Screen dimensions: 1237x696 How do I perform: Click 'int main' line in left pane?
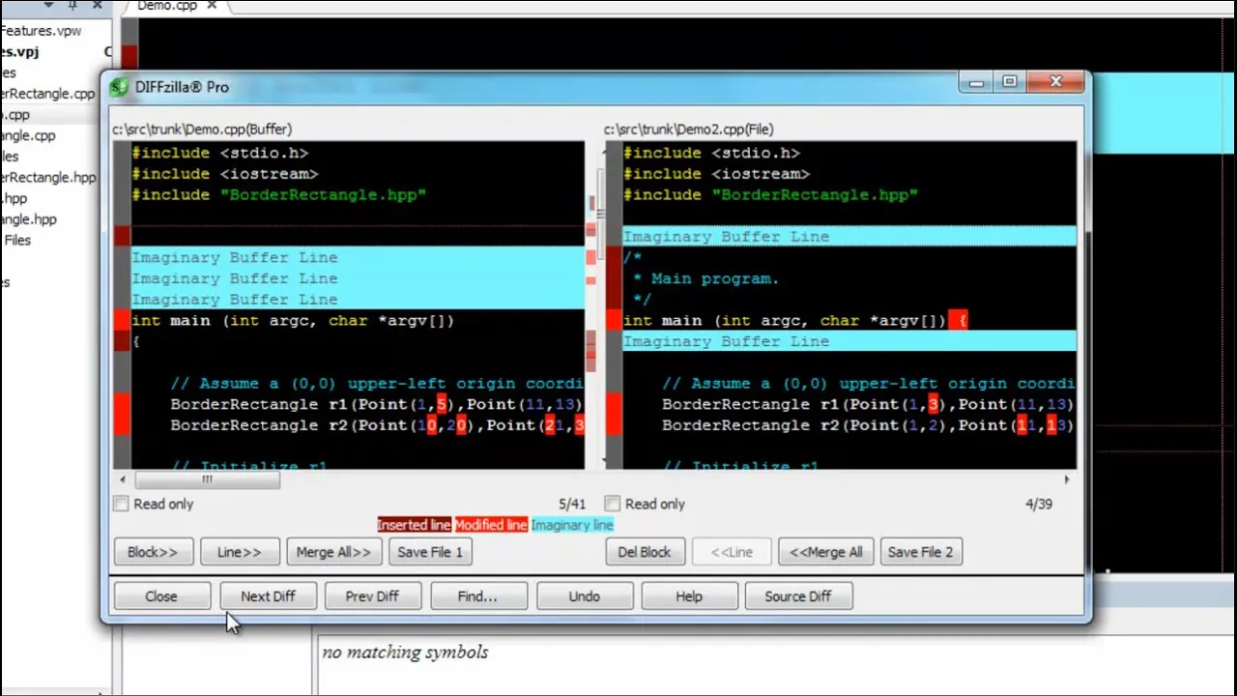click(x=292, y=321)
